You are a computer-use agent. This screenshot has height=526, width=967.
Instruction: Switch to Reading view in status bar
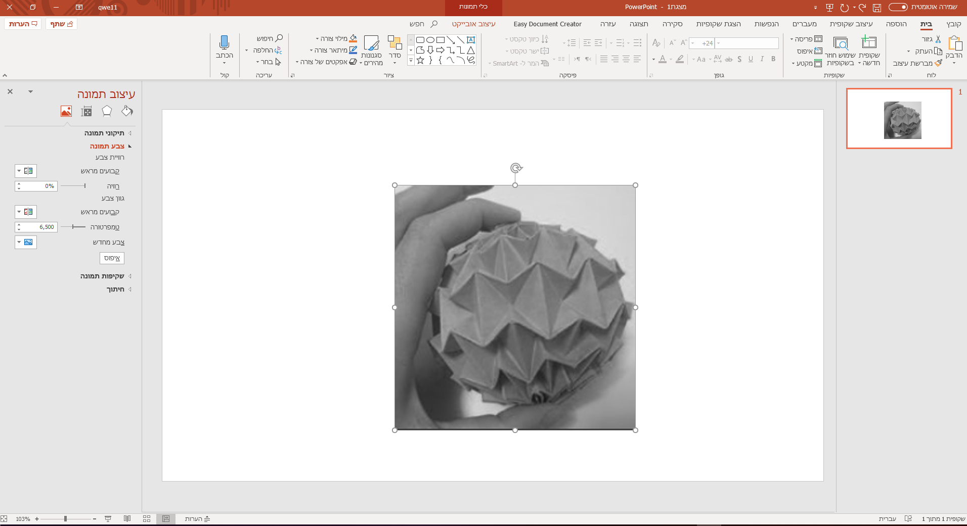[x=127, y=519]
